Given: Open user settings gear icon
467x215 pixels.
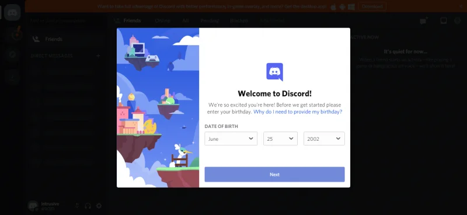Looking at the screenshot, I should (x=99, y=206).
